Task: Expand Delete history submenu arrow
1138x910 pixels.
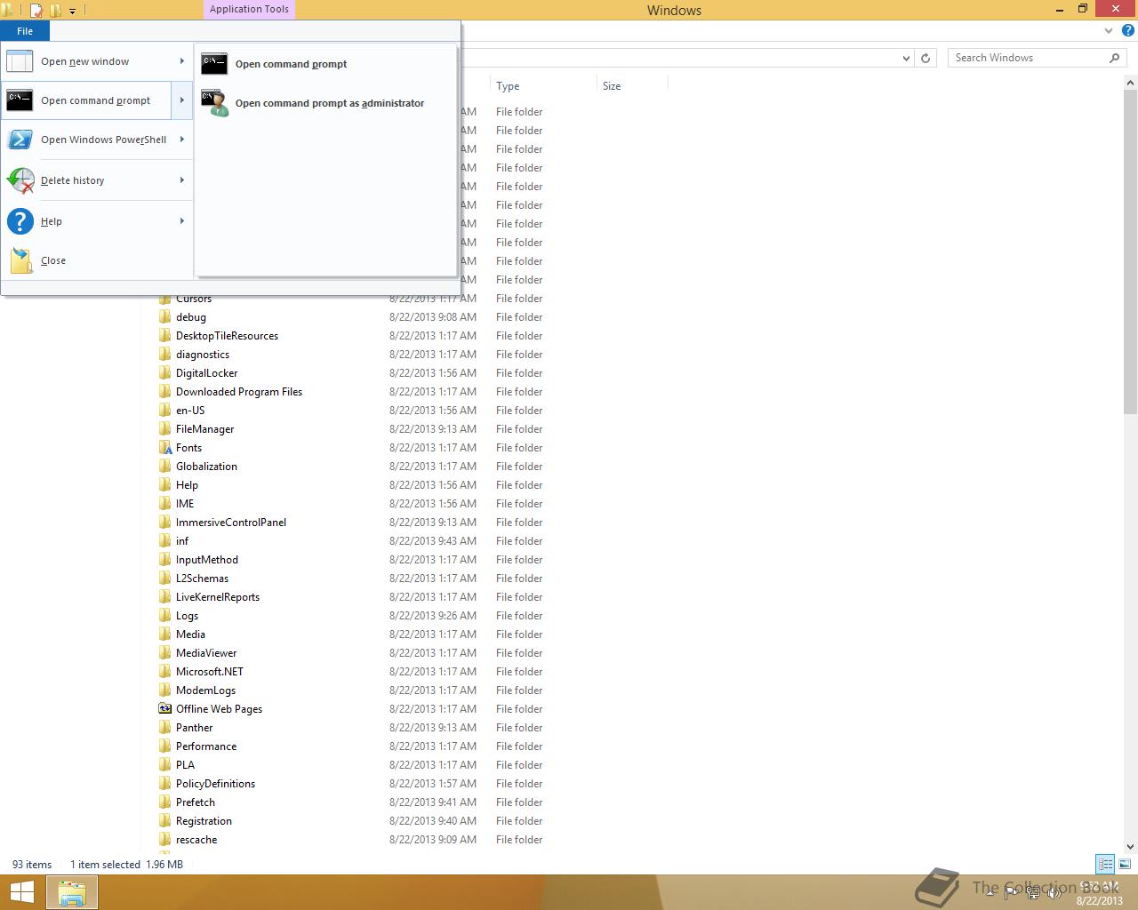Action: (181, 180)
